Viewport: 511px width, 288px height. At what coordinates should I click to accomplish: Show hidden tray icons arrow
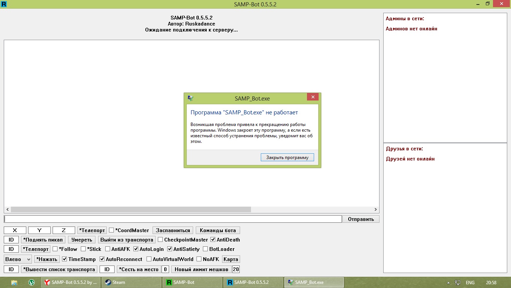pos(448,282)
